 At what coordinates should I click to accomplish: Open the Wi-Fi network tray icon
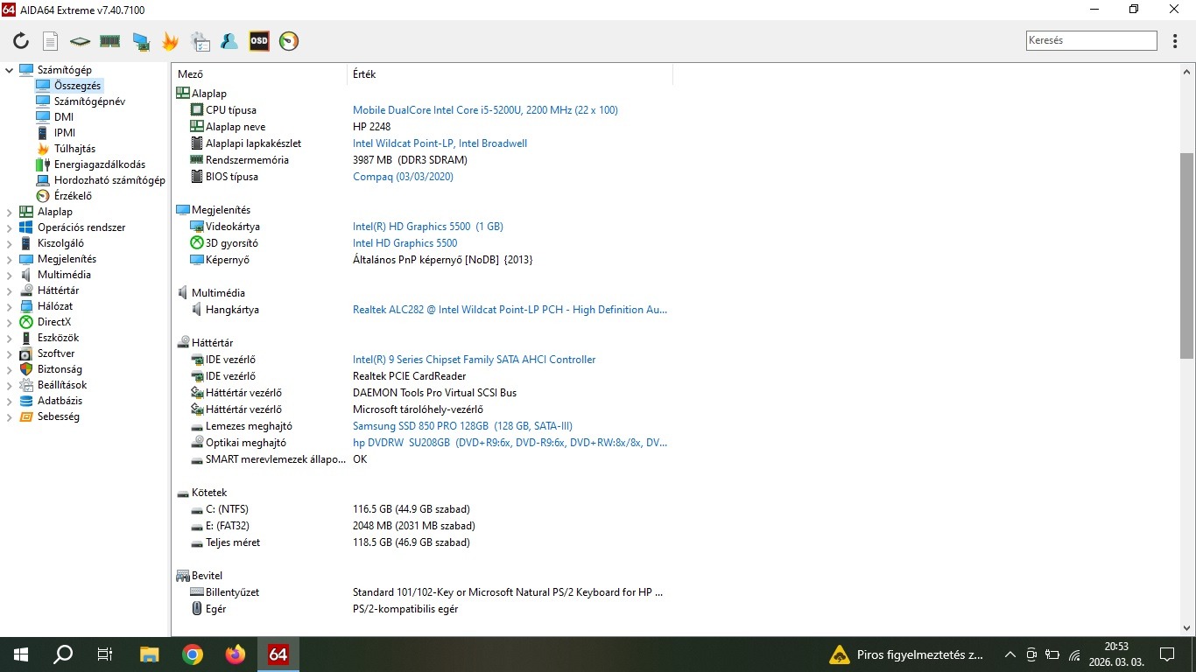tap(1073, 654)
